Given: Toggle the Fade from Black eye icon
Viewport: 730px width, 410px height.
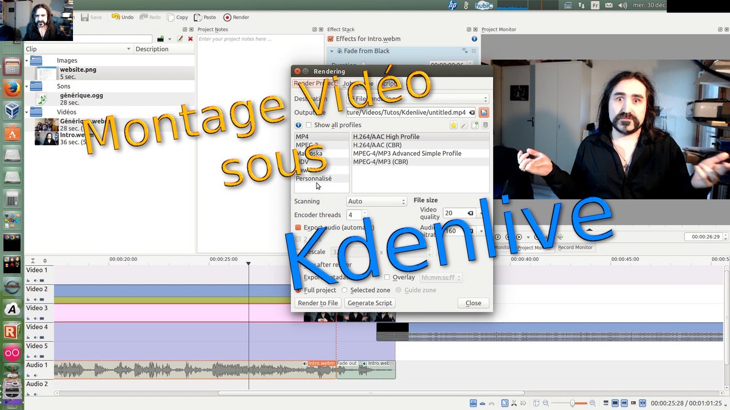Looking at the screenshot, I should pyautogui.click(x=339, y=51).
